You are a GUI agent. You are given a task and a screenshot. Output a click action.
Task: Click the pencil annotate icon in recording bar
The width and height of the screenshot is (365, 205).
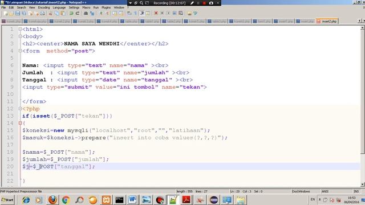tap(192, 3)
